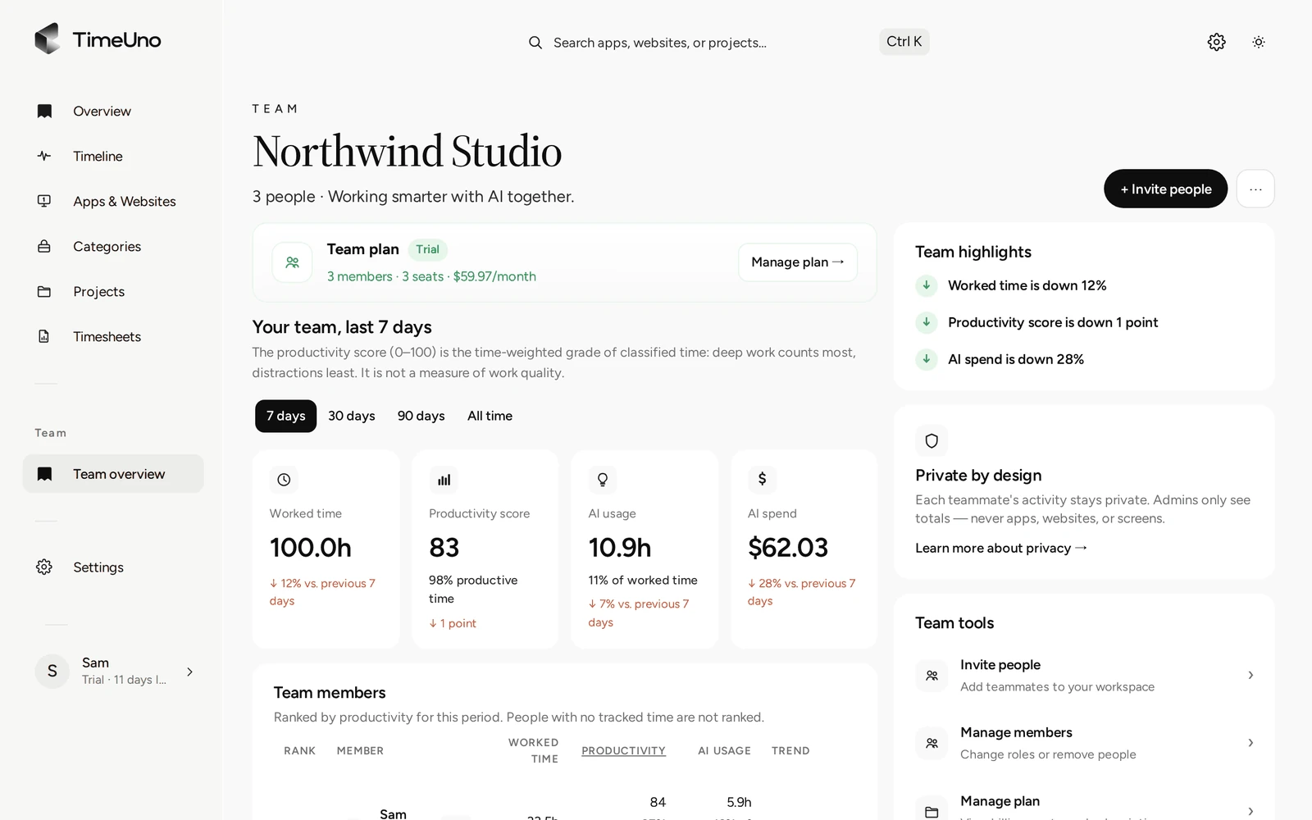The image size is (1312, 820).
Task: Click the Timeline pulse icon in the sidebar
Action: click(x=44, y=156)
